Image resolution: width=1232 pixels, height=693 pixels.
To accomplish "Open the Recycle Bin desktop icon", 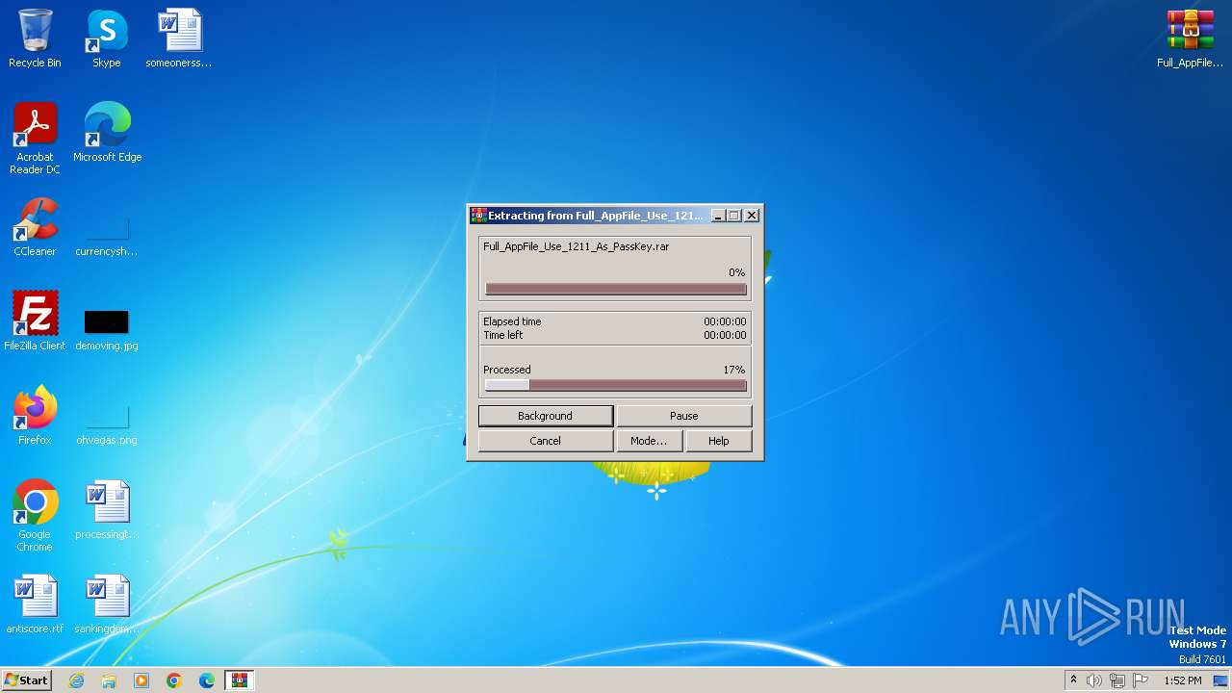I will pyautogui.click(x=35, y=38).
